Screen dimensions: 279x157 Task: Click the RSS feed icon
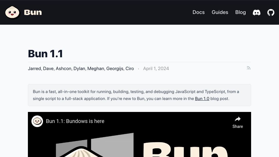click(248, 68)
